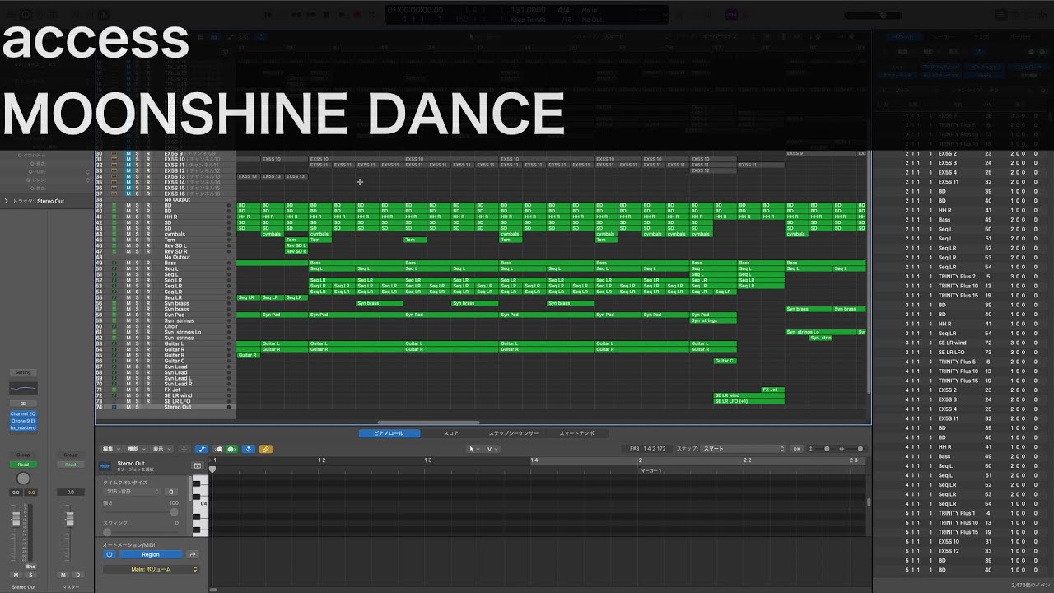
Task: Click the pan knob on Stereo Out strip
Action: (x=23, y=479)
